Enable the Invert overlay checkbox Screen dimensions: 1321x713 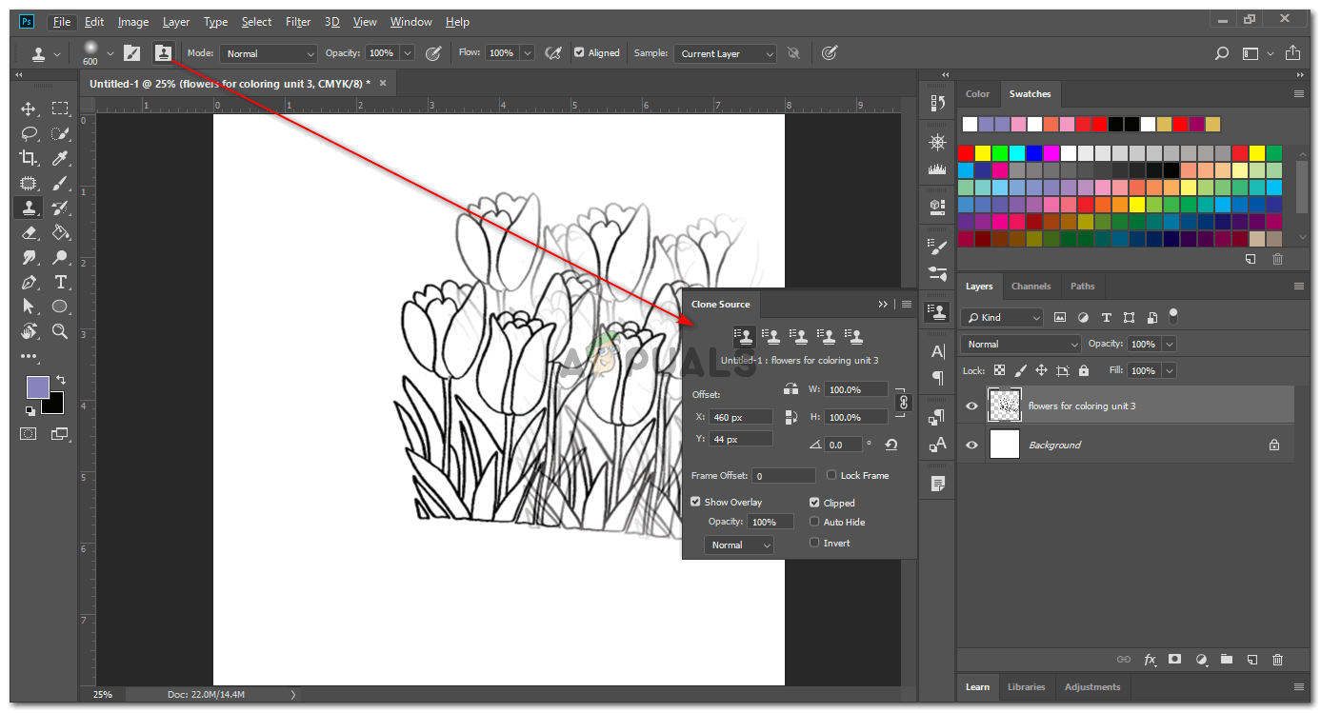[814, 543]
